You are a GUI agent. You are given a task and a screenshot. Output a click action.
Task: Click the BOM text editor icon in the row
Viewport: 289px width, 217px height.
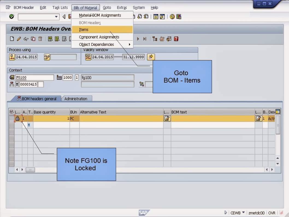pos(167,118)
